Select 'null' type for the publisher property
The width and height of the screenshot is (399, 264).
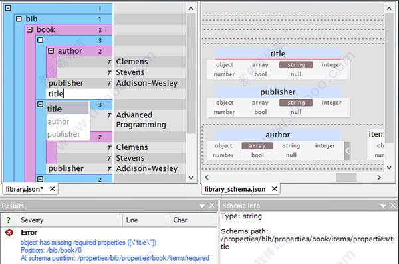296,112
